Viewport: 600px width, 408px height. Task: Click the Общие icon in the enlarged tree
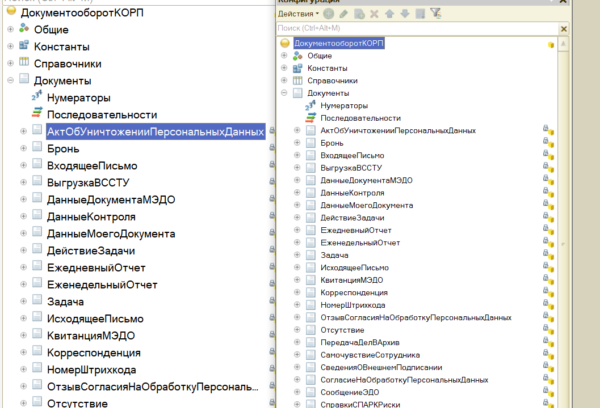coord(24,28)
